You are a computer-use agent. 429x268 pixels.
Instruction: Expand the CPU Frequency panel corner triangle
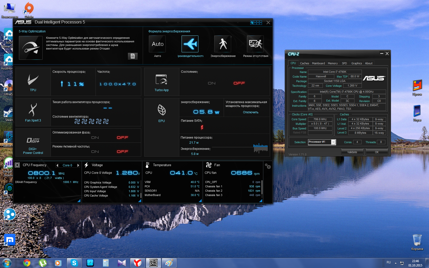pyautogui.click(x=79, y=201)
